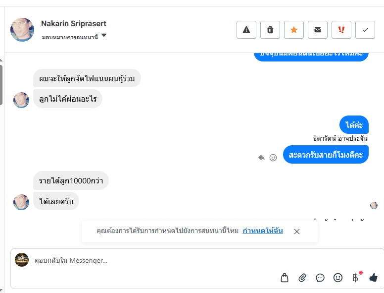Click the customer name Nakarin Sriprasert

(x=74, y=24)
